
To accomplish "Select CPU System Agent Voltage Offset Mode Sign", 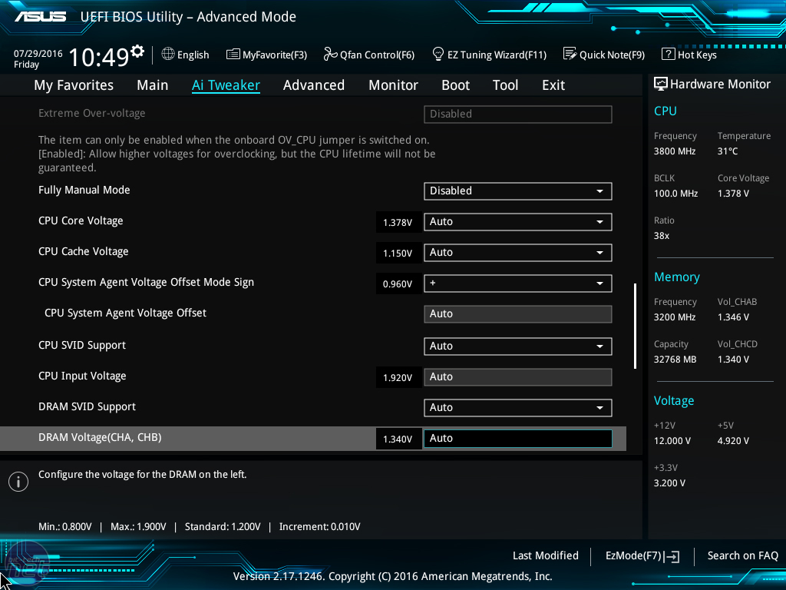I will point(146,283).
